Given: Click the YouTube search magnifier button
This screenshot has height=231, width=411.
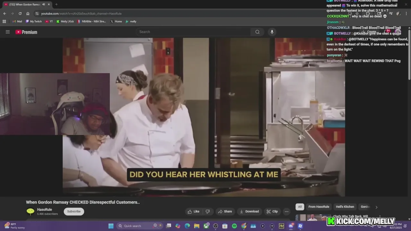Looking at the screenshot, I should [257, 32].
